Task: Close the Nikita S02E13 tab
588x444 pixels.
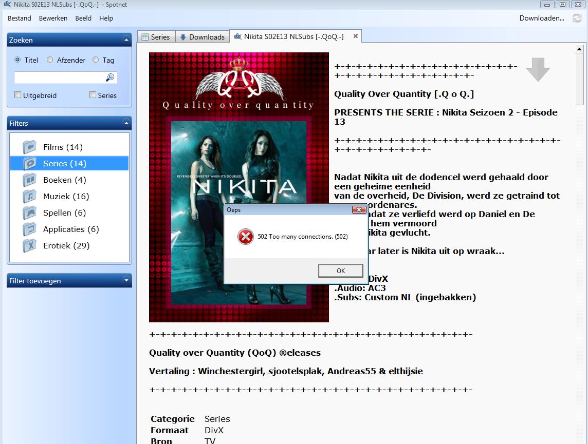Action: coord(356,36)
